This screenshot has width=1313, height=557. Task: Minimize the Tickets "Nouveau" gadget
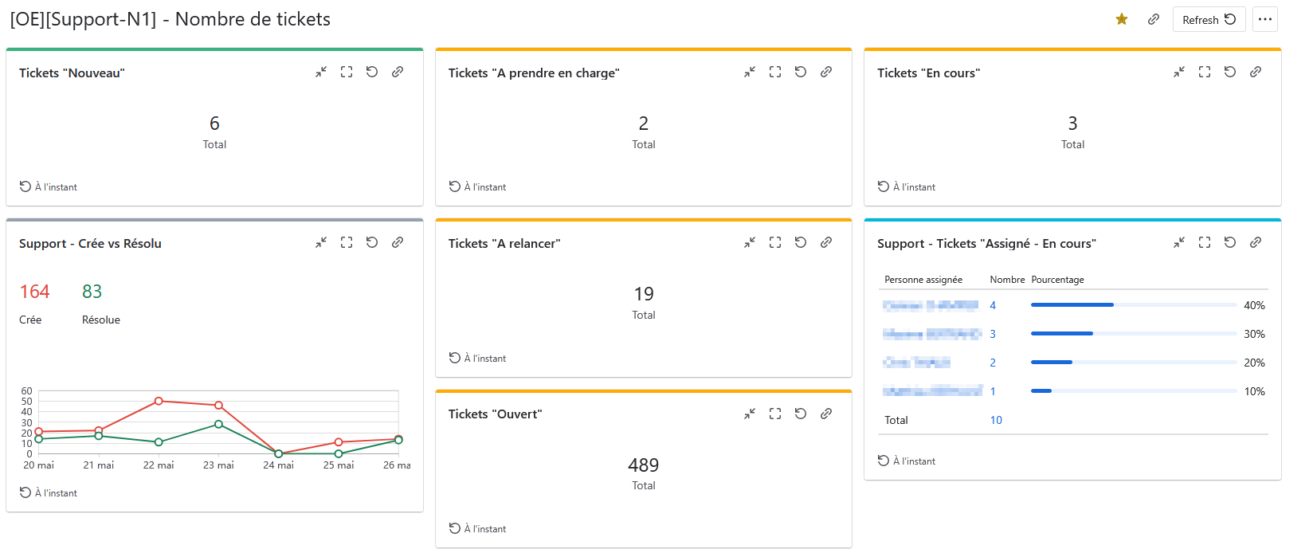coord(321,72)
